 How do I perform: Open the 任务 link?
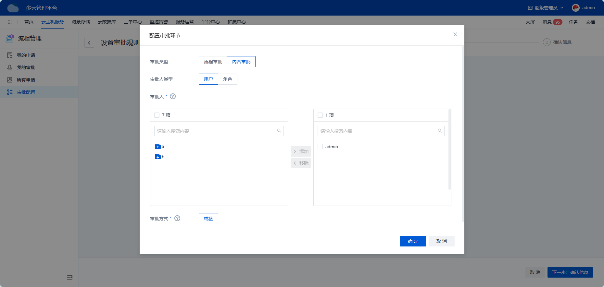pos(573,22)
